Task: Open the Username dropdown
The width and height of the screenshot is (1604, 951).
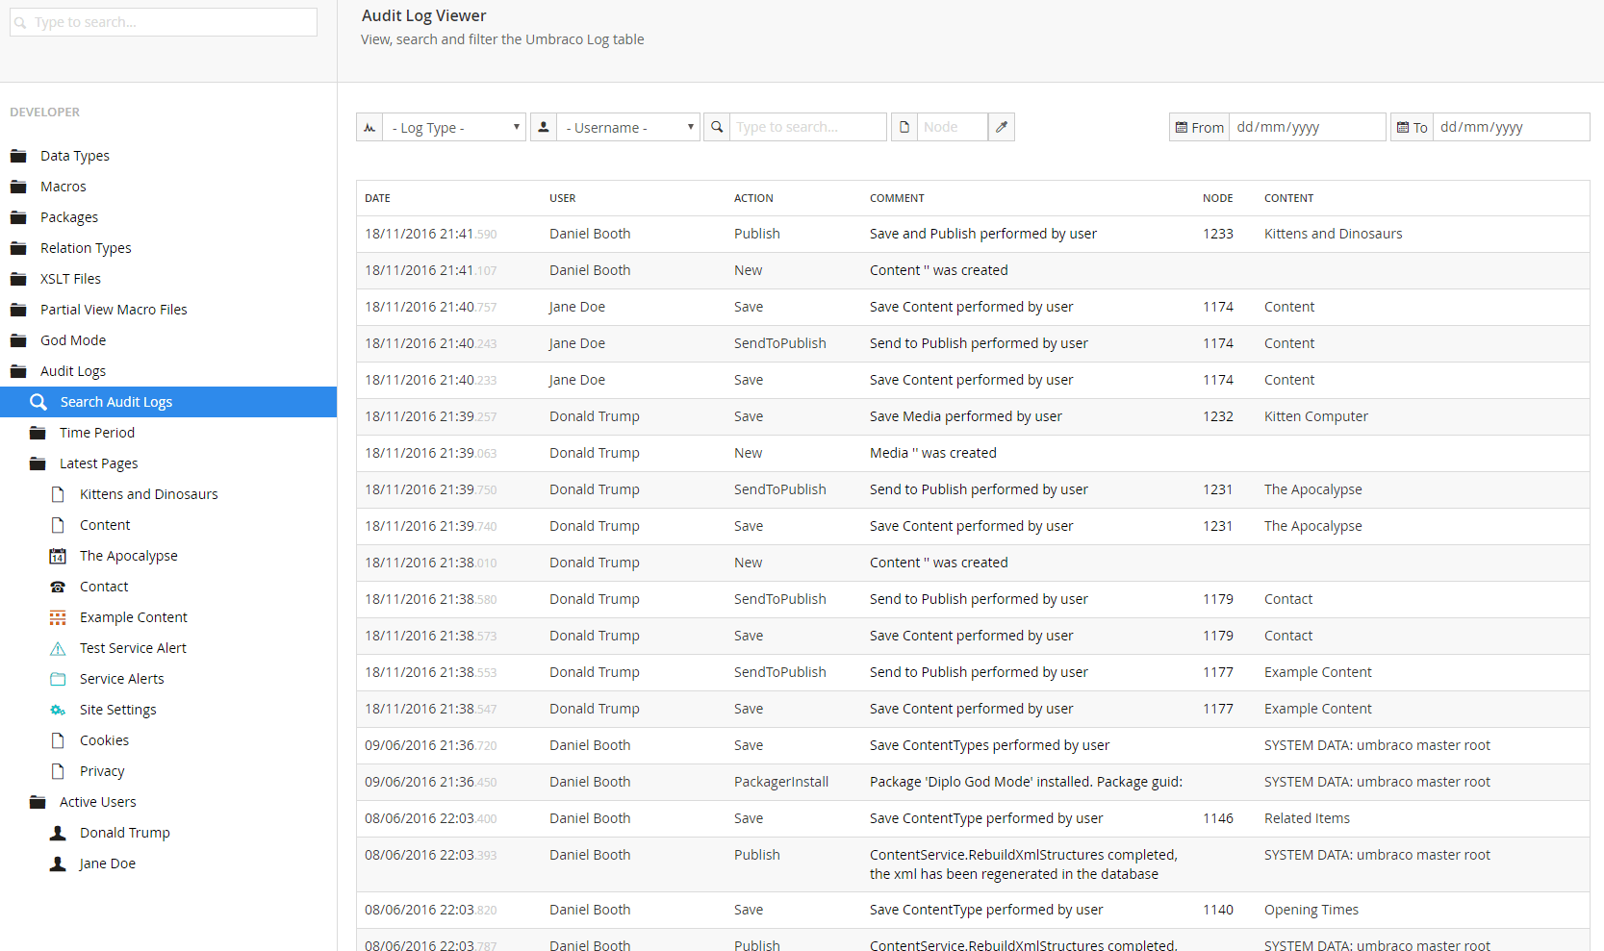Action: pyautogui.click(x=628, y=127)
